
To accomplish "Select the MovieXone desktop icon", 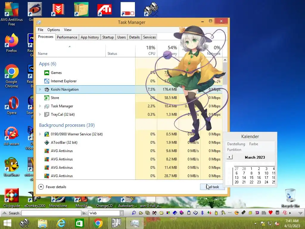I will click(x=58, y=202).
